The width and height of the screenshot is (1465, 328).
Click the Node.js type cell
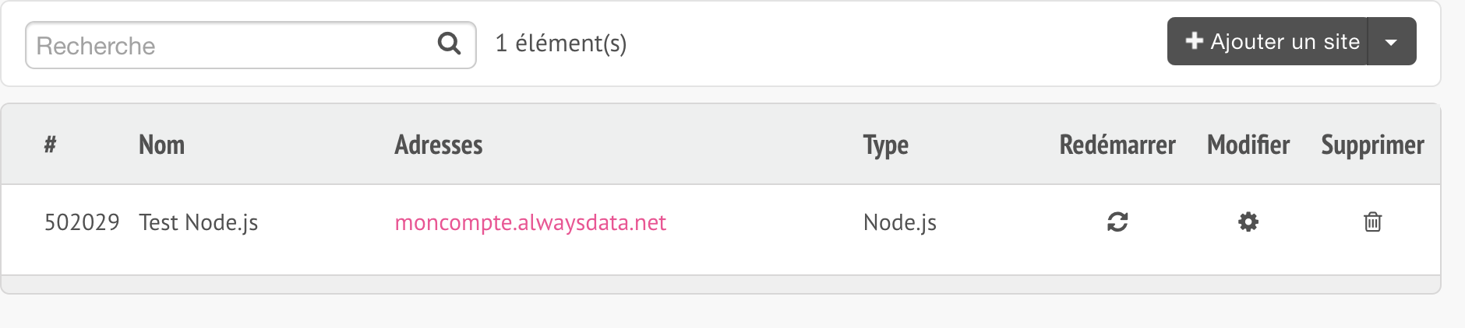[x=899, y=223]
